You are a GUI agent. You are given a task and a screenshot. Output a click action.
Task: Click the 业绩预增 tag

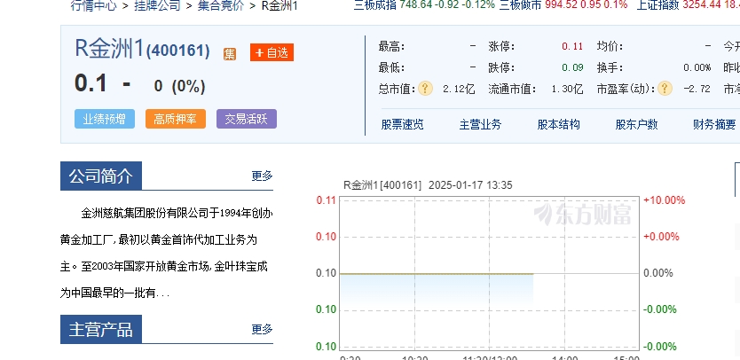tap(105, 119)
